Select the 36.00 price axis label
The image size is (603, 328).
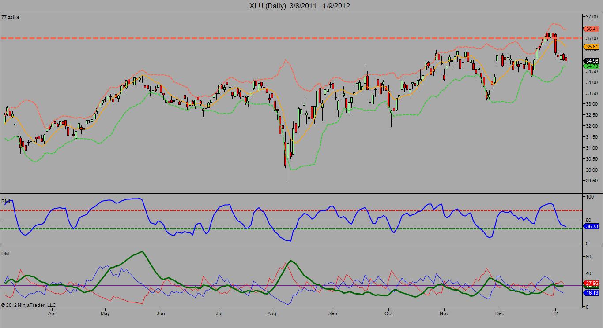click(592, 38)
